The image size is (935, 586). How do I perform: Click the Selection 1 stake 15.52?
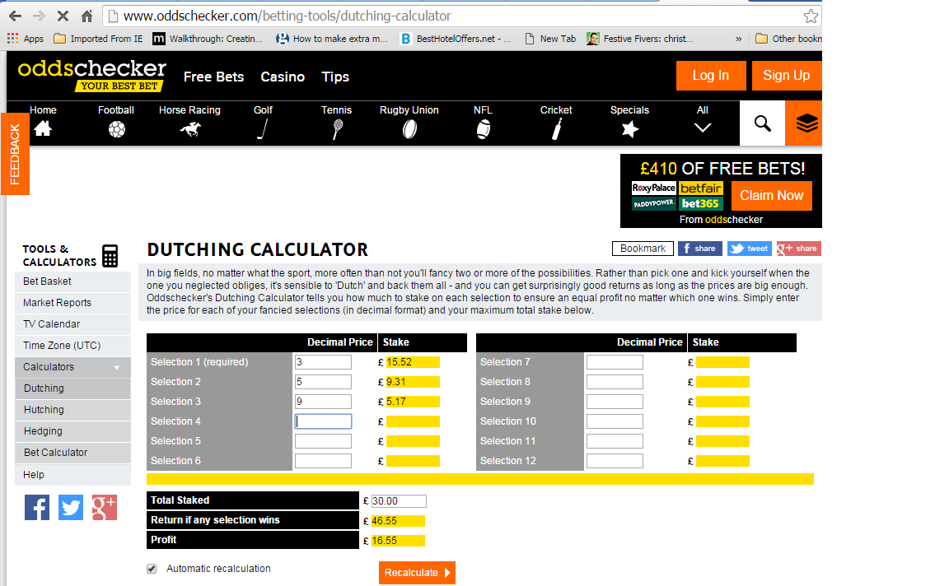pyautogui.click(x=413, y=362)
